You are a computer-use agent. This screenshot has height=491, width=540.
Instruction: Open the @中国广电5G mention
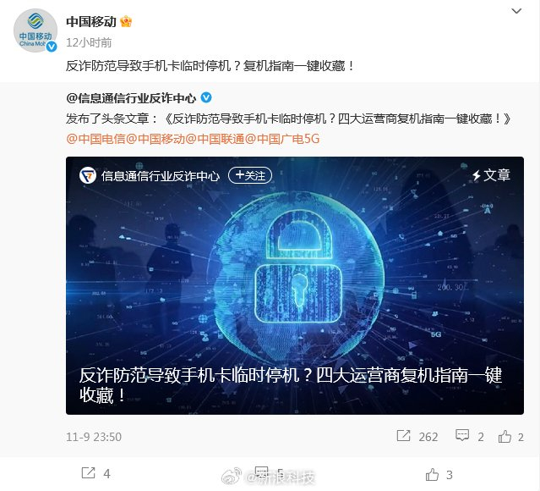[282, 139]
